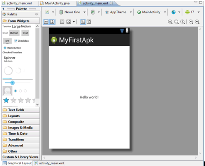Toggle the CheckBox widget in palette
Screen dimensions: 205x166
click(x=22, y=41)
